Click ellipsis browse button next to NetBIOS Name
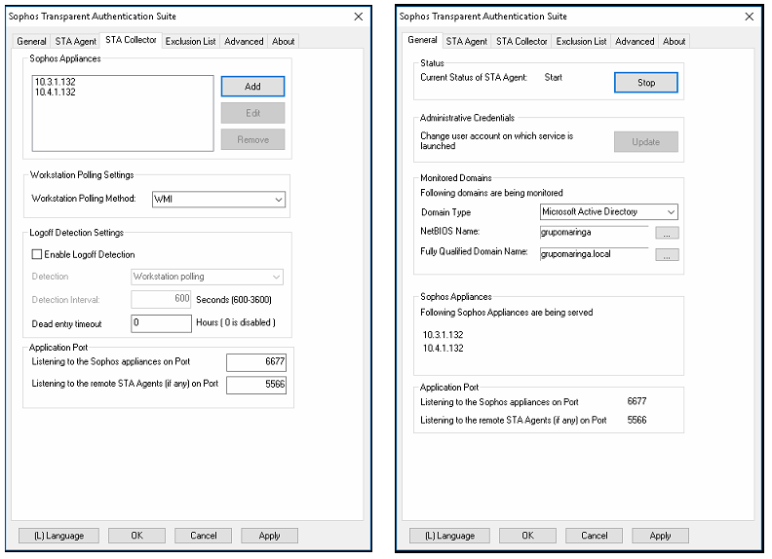 point(667,233)
